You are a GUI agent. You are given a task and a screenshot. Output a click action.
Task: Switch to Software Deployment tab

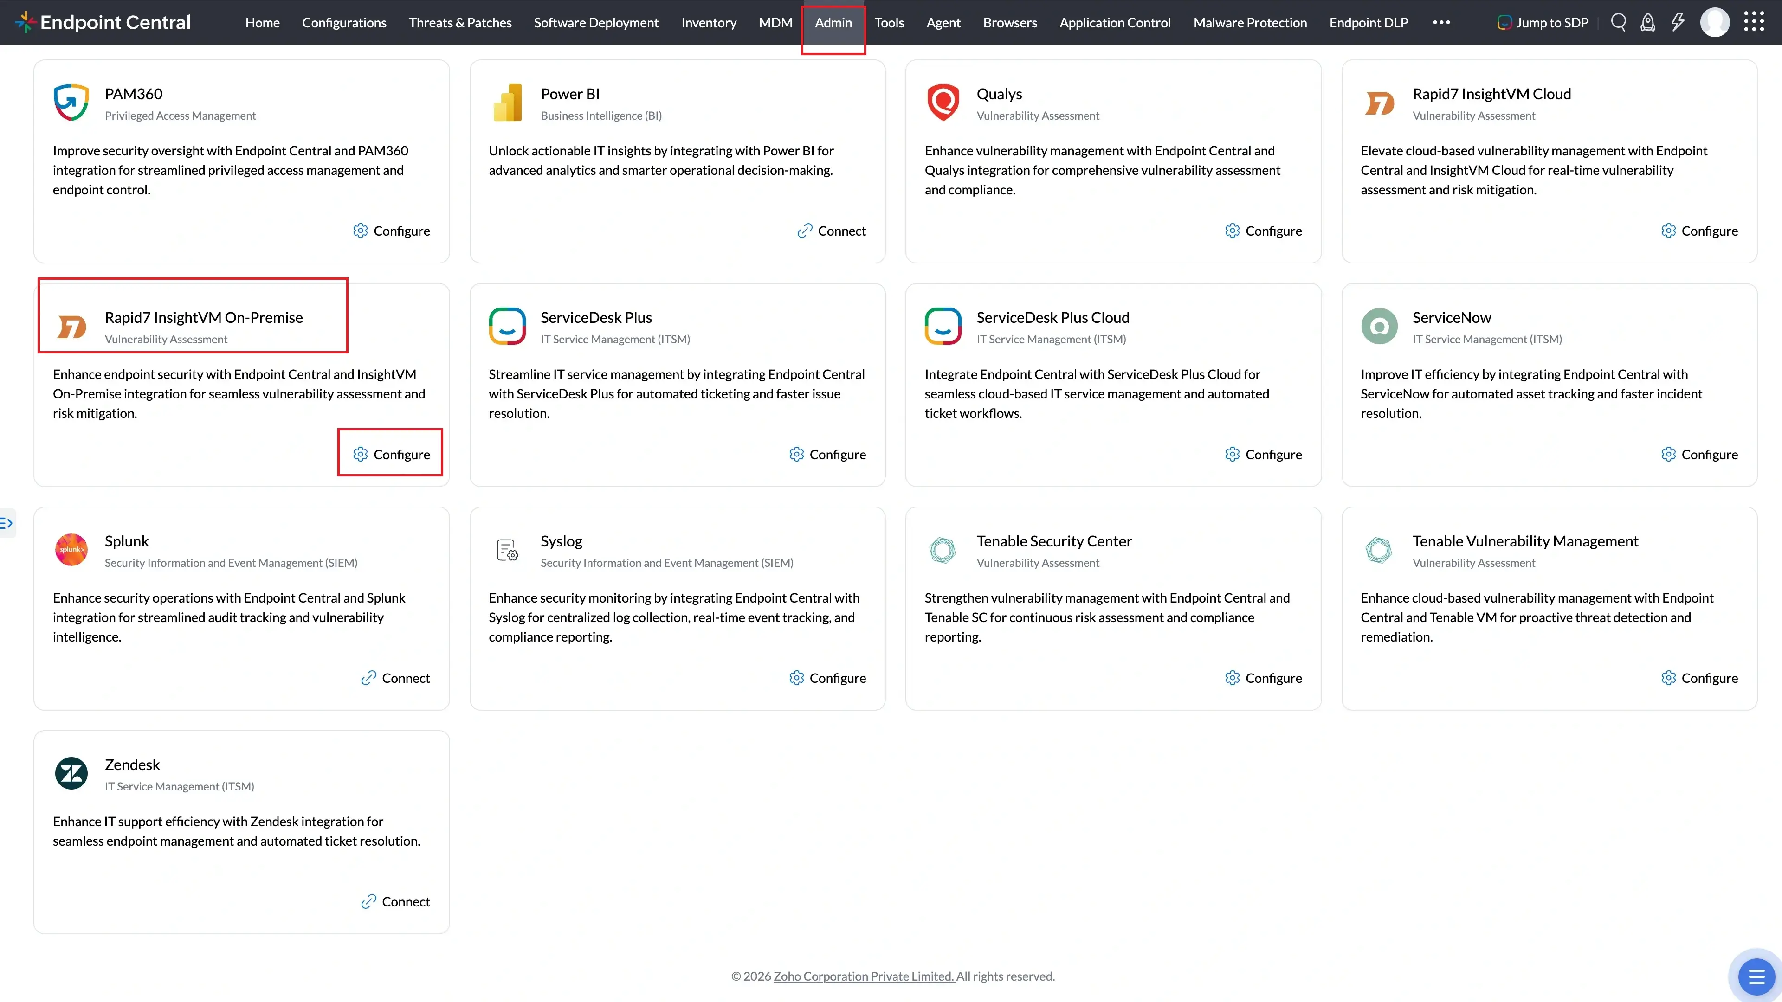(x=596, y=22)
